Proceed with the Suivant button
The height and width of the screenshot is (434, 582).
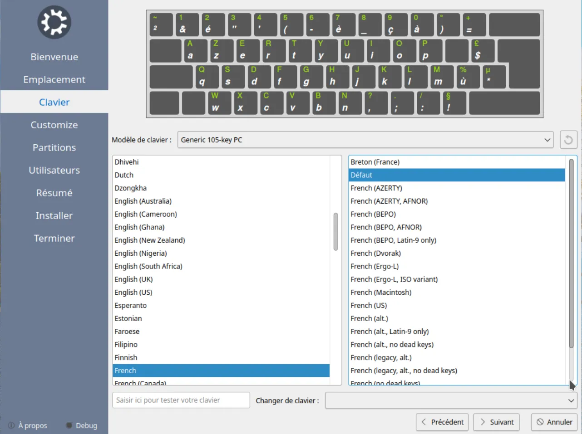(496, 422)
